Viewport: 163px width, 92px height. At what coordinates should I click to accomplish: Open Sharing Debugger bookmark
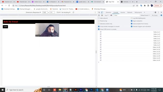point(24,9)
